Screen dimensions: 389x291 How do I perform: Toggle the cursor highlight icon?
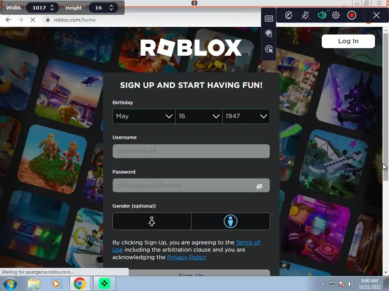[x=269, y=34]
